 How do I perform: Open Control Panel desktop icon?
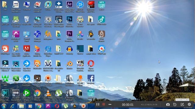point(27,36)
